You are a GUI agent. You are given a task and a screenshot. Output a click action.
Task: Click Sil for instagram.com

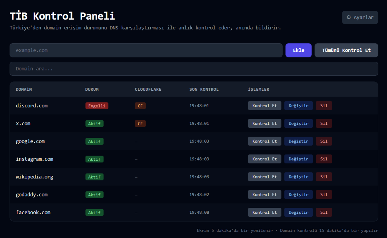tap(324, 159)
